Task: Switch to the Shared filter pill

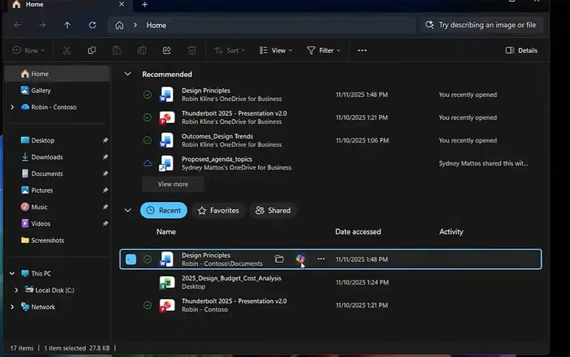Action: tap(273, 210)
